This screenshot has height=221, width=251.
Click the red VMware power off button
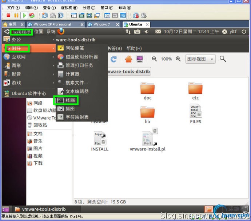click(8, 15)
